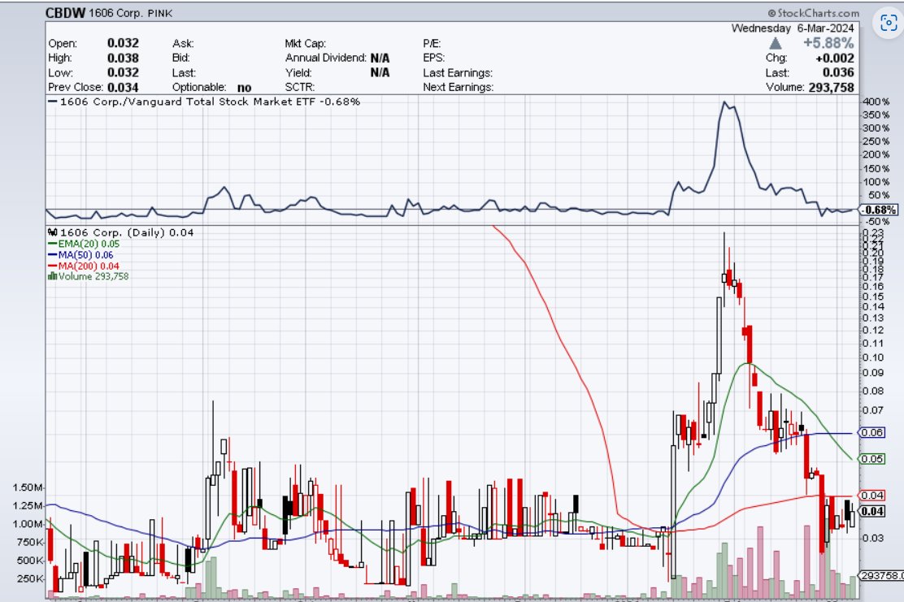Click the Volume 293,758 header value

coord(830,88)
